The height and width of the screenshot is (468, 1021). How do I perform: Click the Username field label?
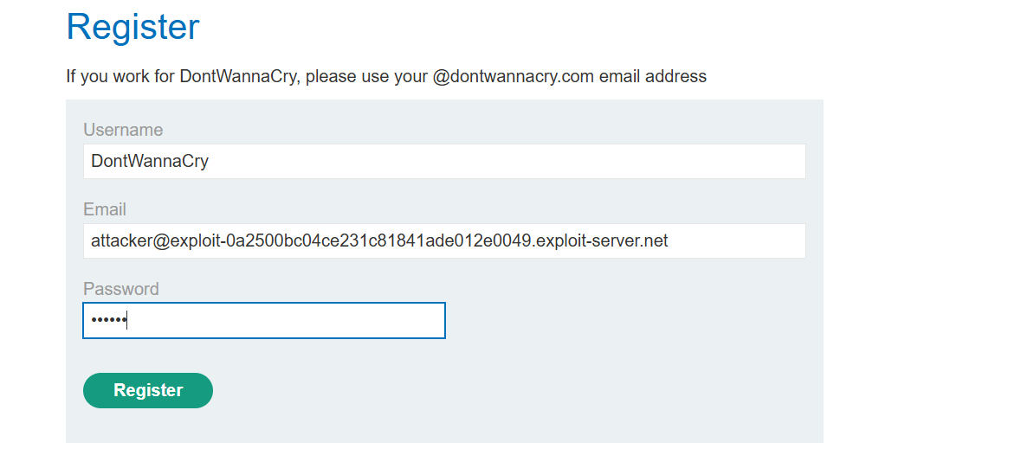tap(123, 130)
